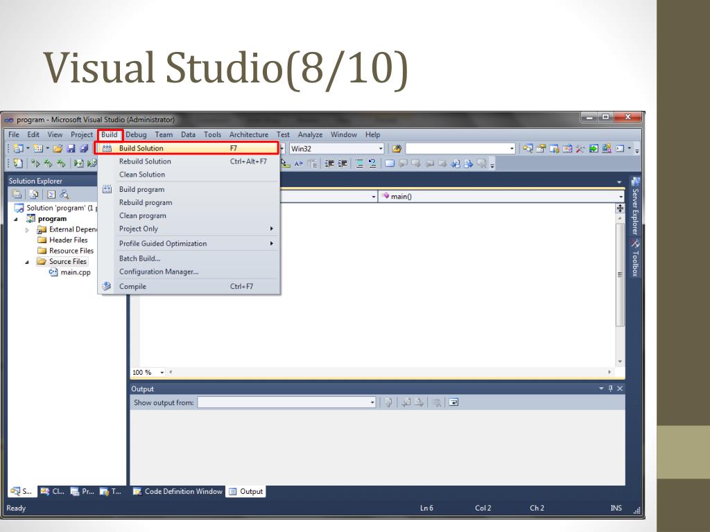
Task: Click Clear All icon in Output toolbar
Action: click(437, 402)
